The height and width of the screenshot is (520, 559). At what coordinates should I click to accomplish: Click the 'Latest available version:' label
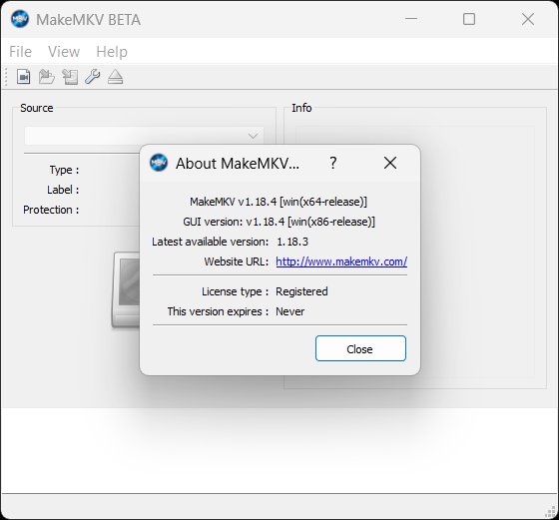pos(211,242)
